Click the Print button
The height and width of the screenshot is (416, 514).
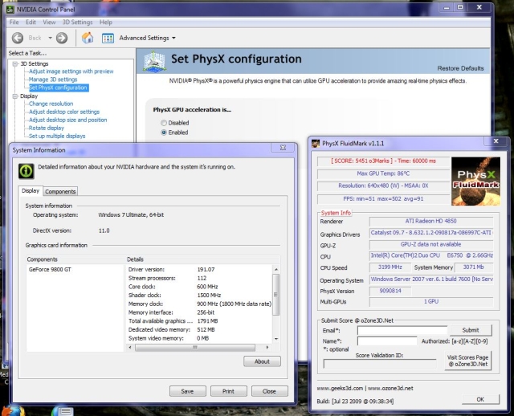(228, 391)
